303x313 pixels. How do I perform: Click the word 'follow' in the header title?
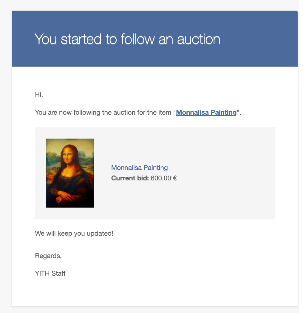(137, 39)
